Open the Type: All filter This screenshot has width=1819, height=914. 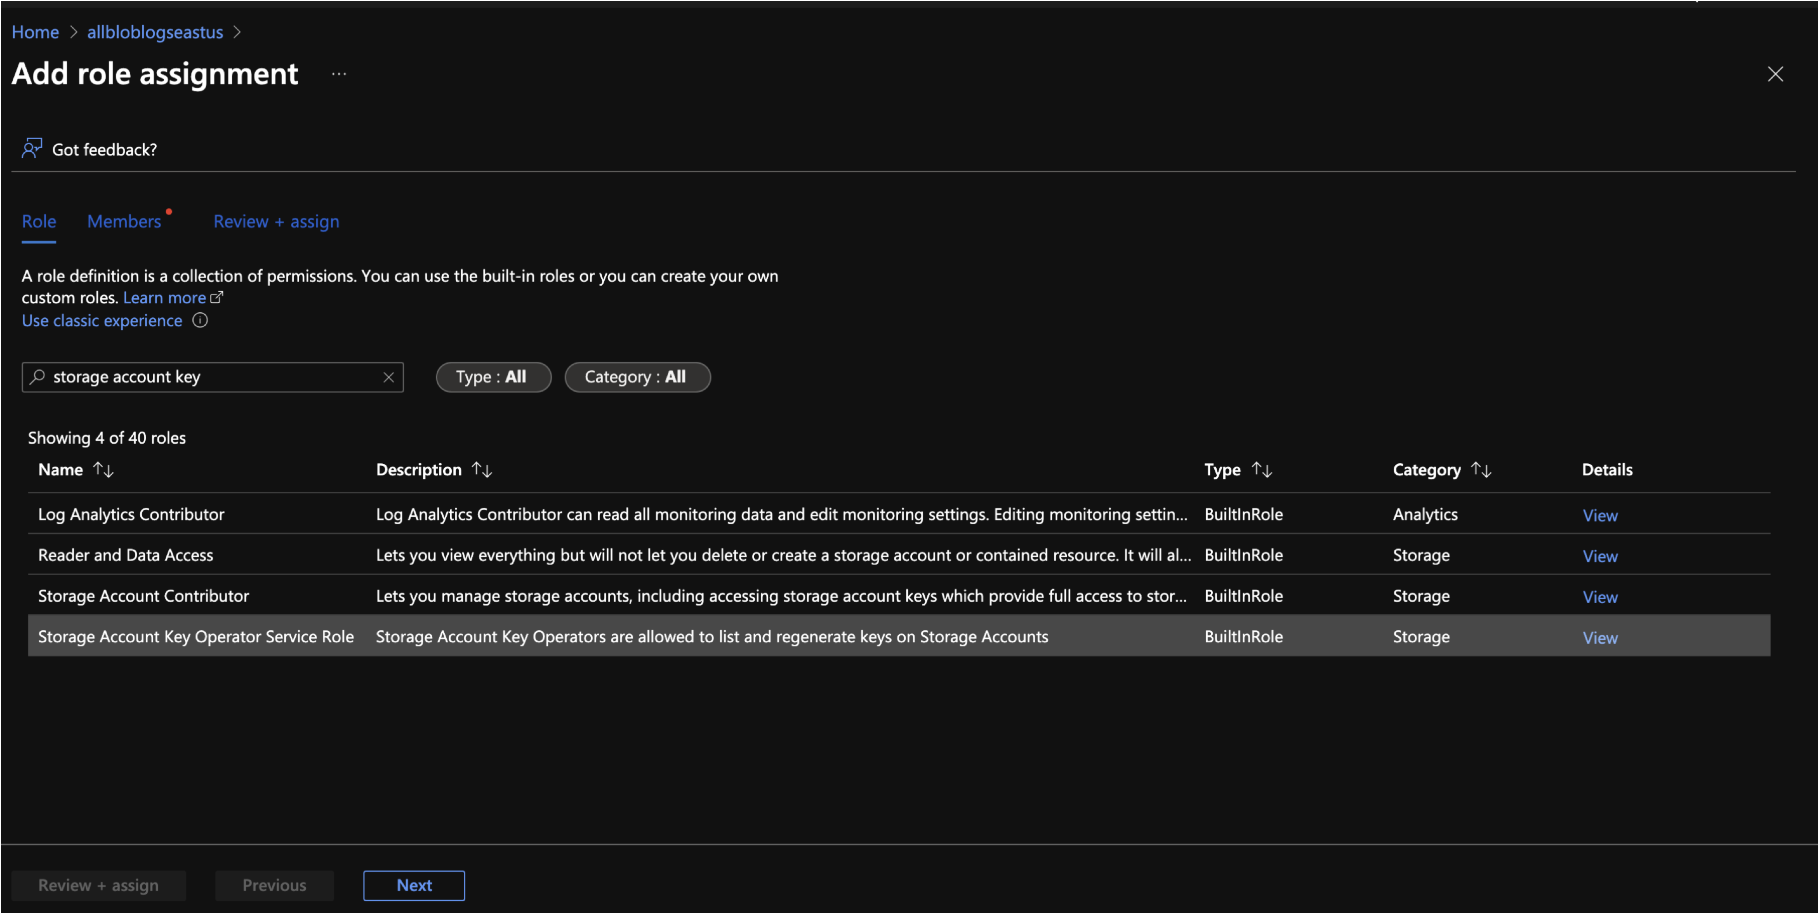pyautogui.click(x=493, y=377)
